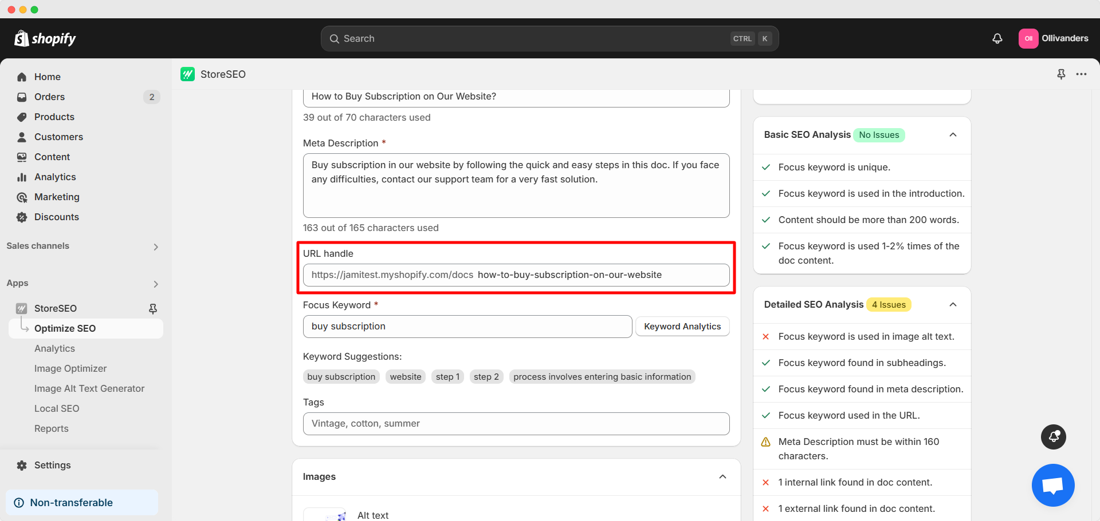Switch to the Local SEO section
Viewport: 1100px width, 521px height.
coord(57,408)
